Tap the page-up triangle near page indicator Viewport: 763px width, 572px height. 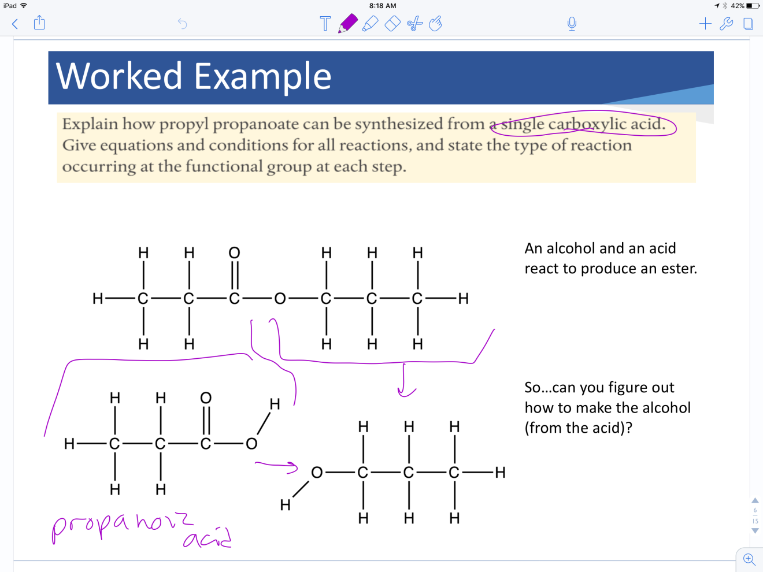754,502
